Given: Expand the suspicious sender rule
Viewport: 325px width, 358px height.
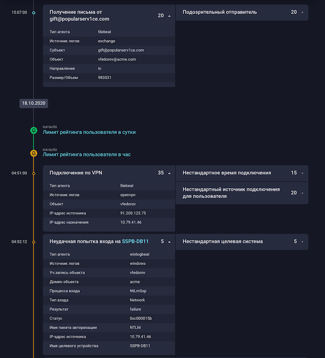Looking at the screenshot, I should 302,12.
